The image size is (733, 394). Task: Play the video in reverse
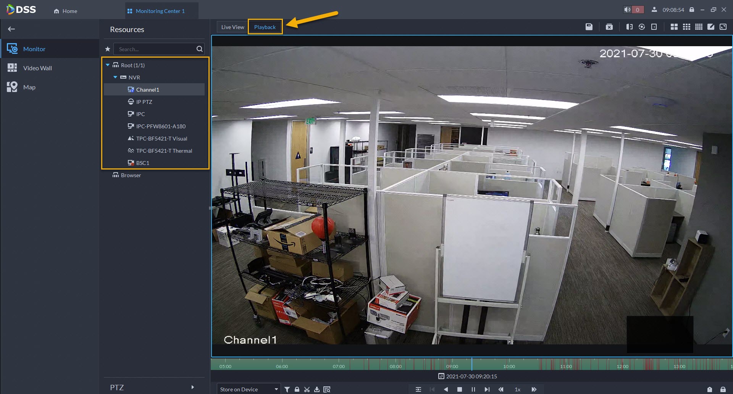[x=446, y=389]
